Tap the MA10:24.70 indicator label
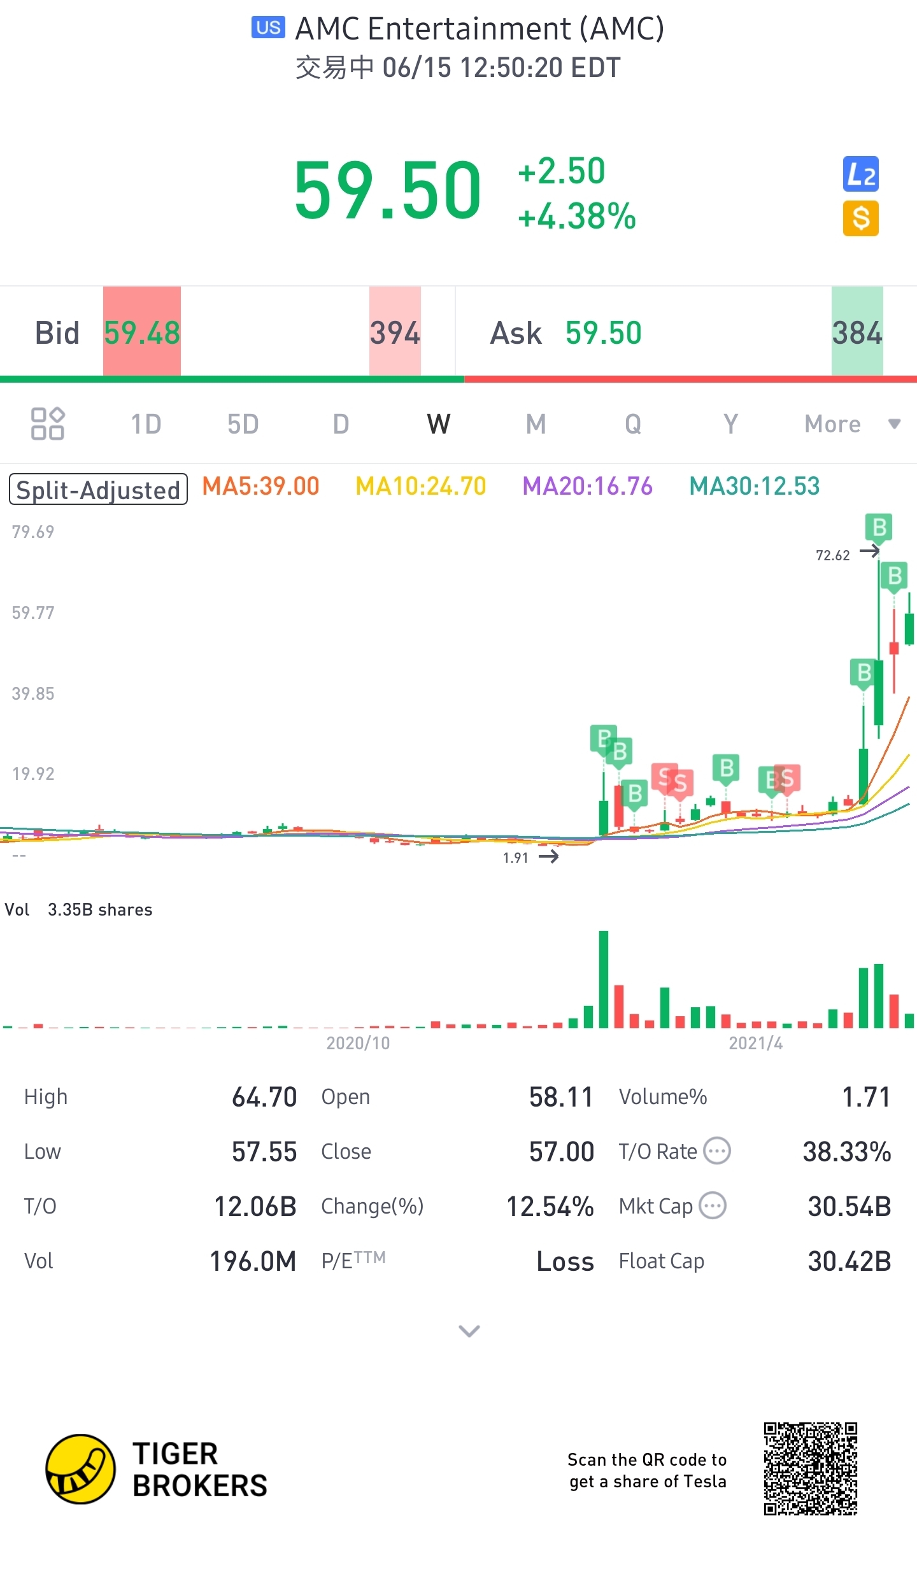The image size is (917, 1572). pyautogui.click(x=420, y=486)
